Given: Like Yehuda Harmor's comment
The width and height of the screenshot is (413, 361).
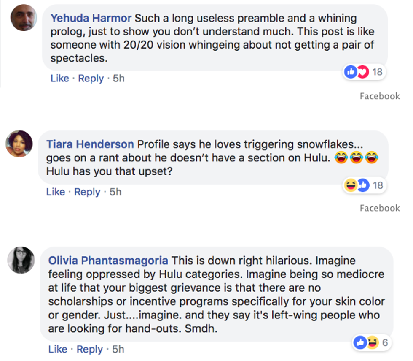Looking at the screenshot, I should point(59,79).
